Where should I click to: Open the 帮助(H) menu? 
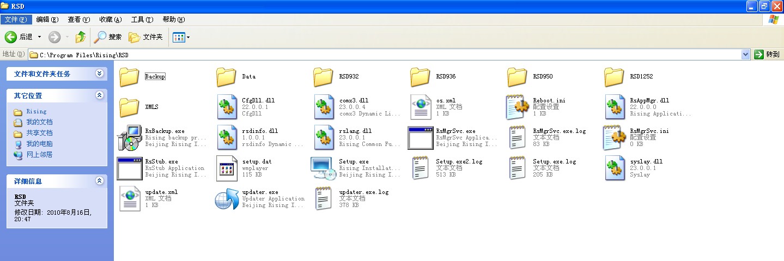point(173,19)
